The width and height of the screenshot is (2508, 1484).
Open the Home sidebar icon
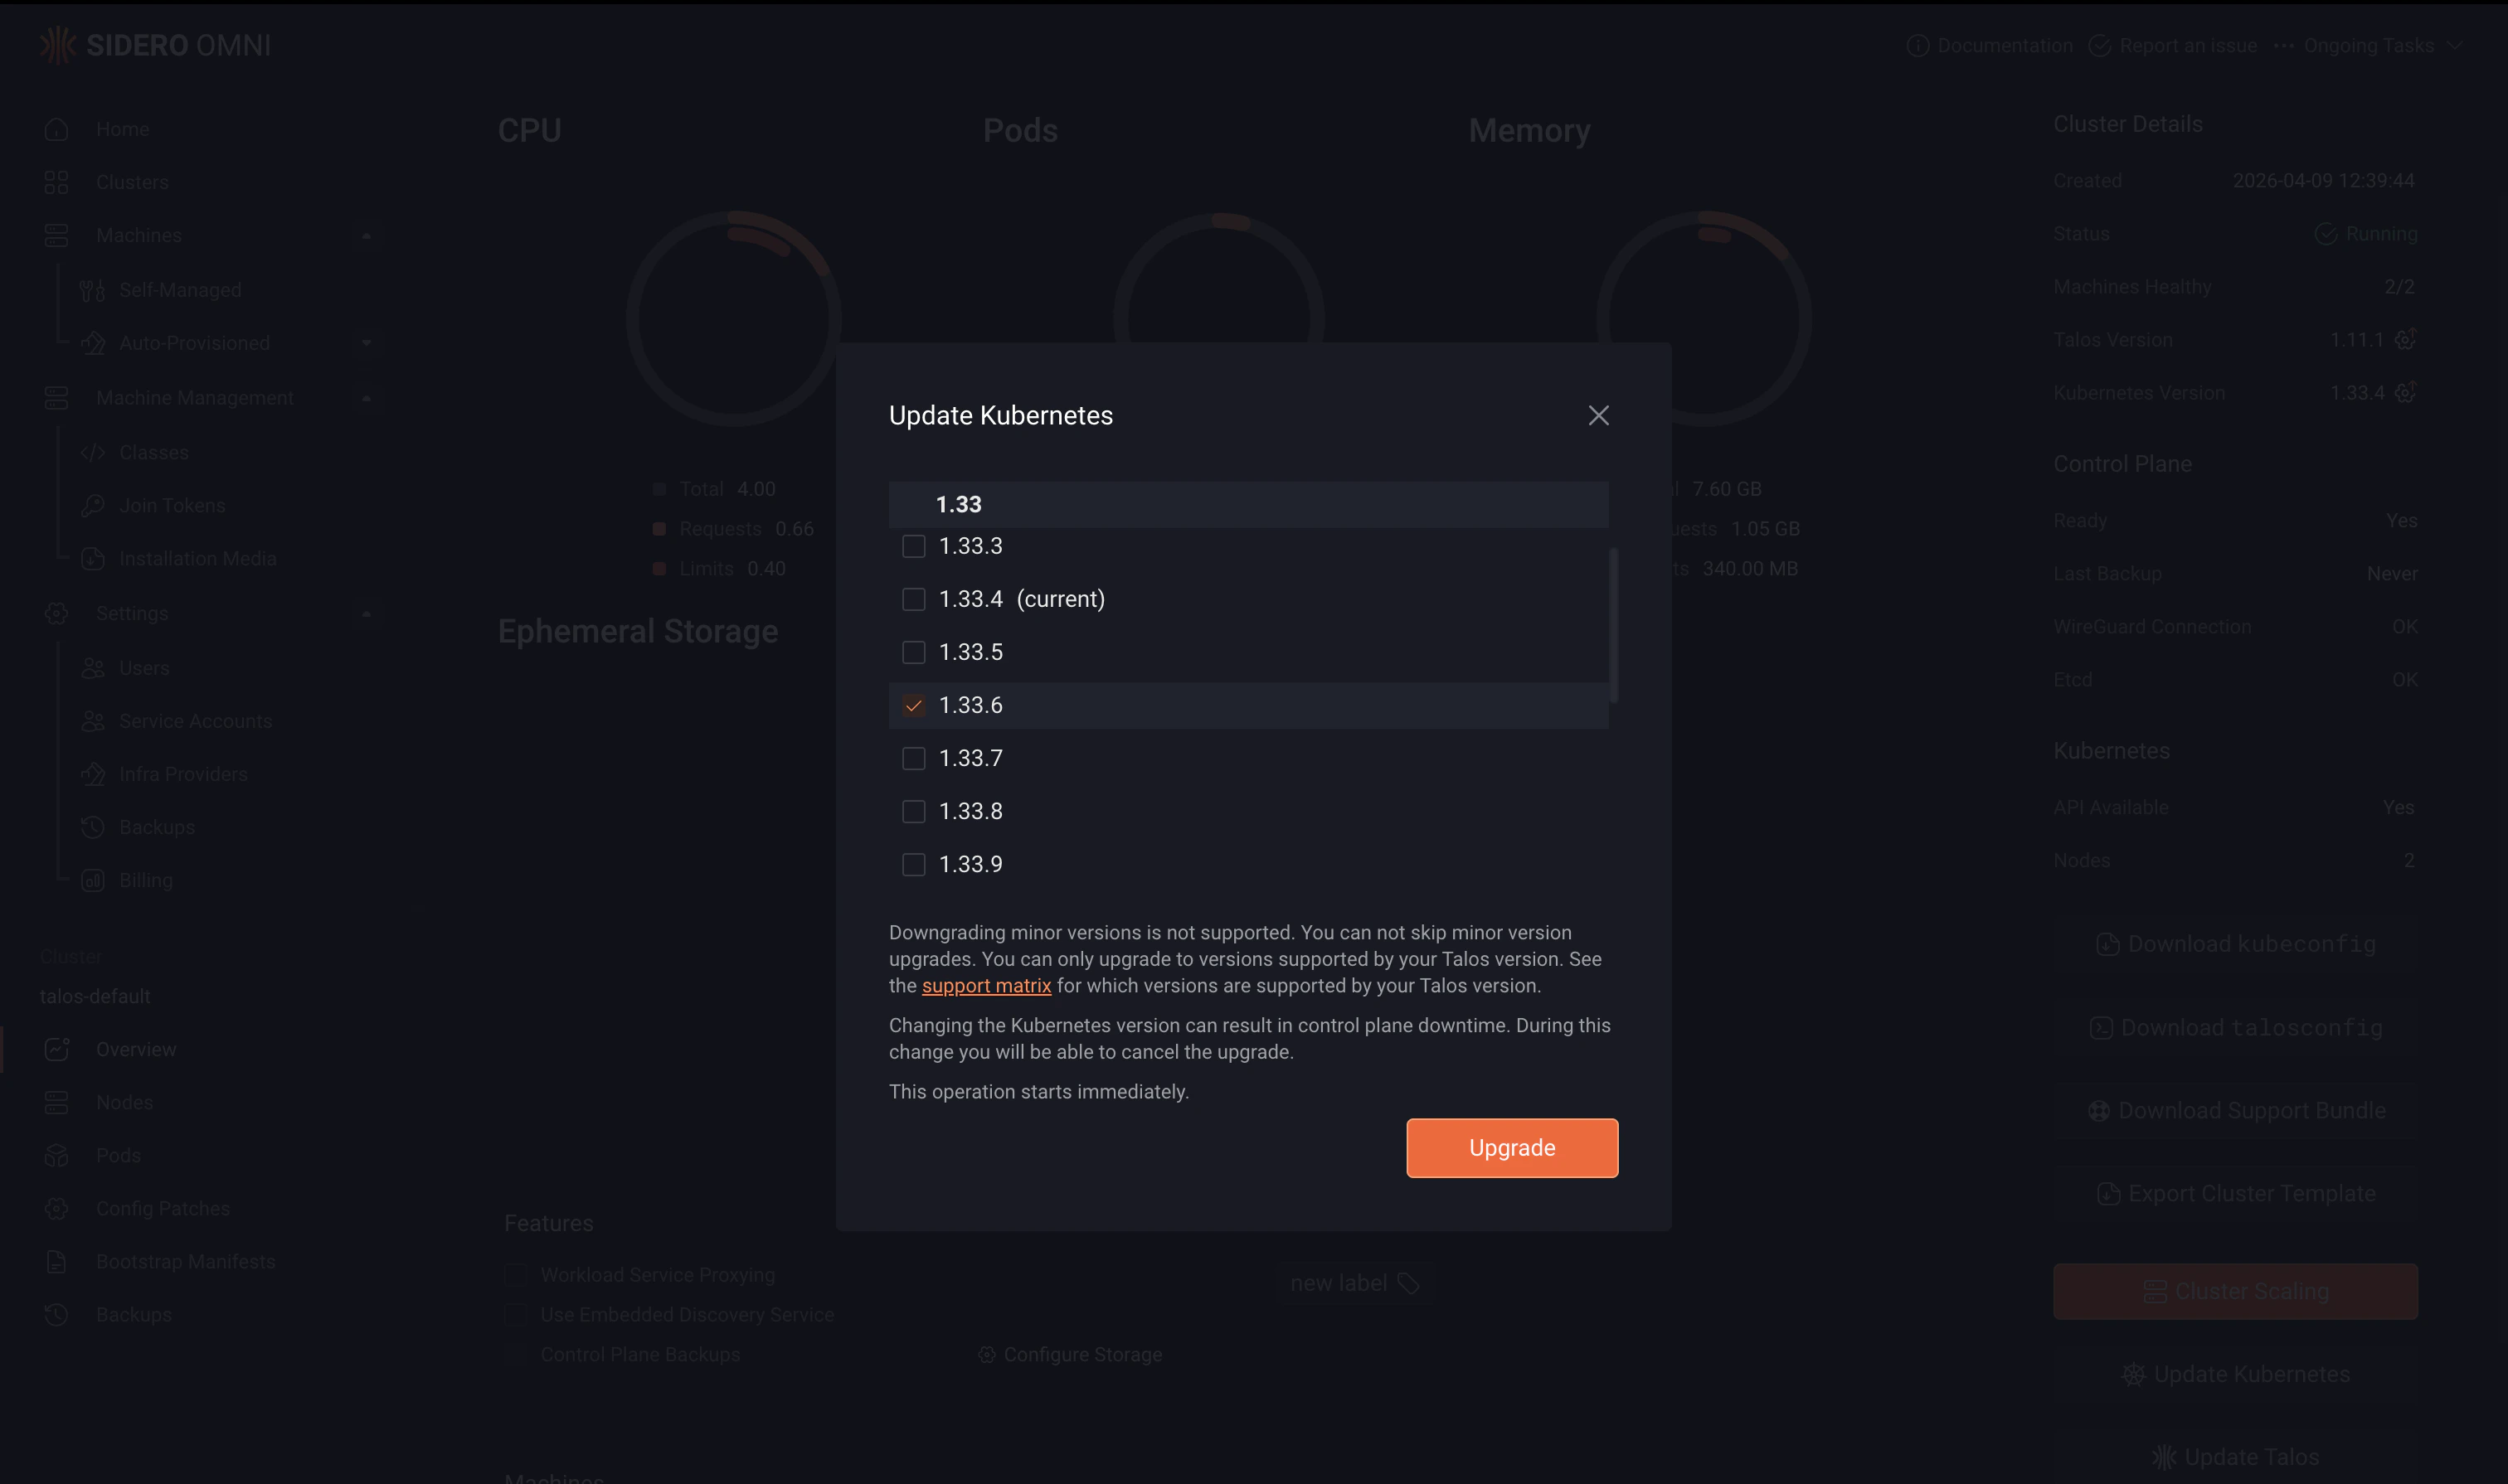[x=56, y=129]
